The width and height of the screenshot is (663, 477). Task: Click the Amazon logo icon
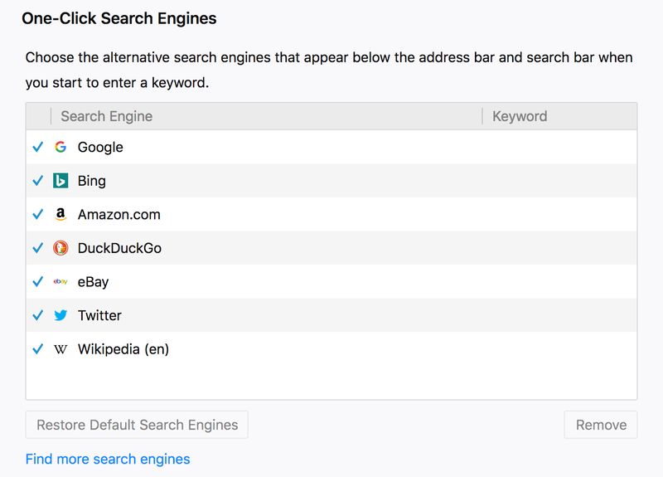pos(60,214)
